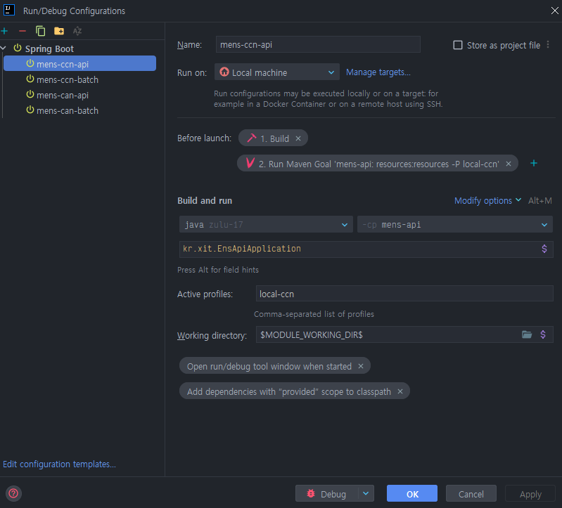This screenshot has height=508, width=562.
Task: Click the Manage targets link
Action: tap(378, 72)
